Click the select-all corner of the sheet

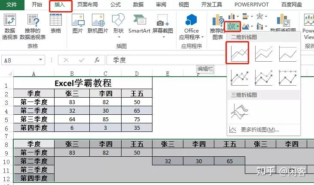click(x=9, y=73)
